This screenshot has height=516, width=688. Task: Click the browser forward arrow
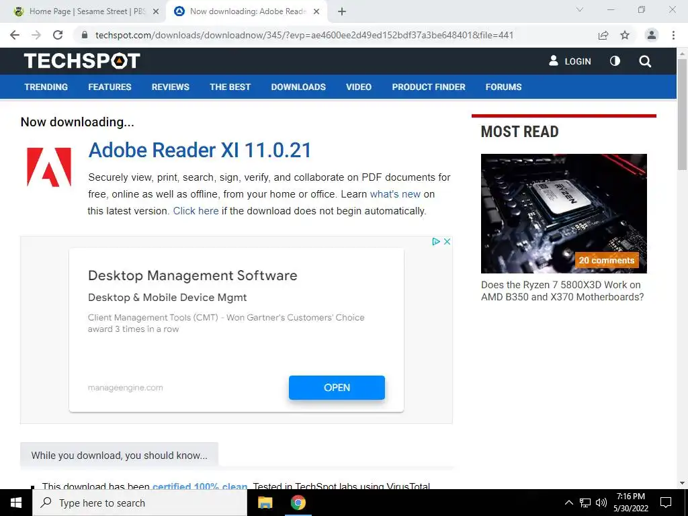(36, 35)
